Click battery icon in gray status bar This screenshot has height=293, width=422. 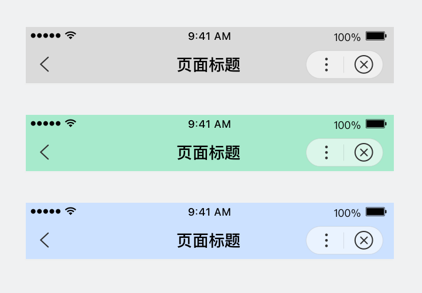point(376,36)
